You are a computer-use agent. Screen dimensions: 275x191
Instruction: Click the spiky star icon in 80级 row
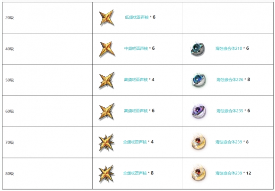click(106, 174)
